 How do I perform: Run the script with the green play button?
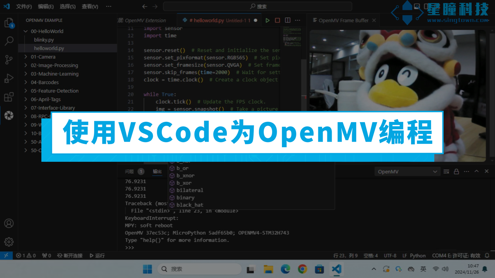click(268, 20)
